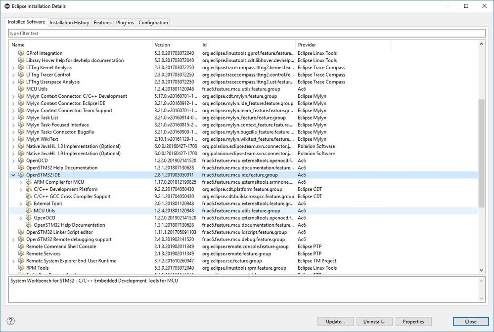Click the Eclipse TM Project provider cell
494x332 pixels.
coord(317,261)
